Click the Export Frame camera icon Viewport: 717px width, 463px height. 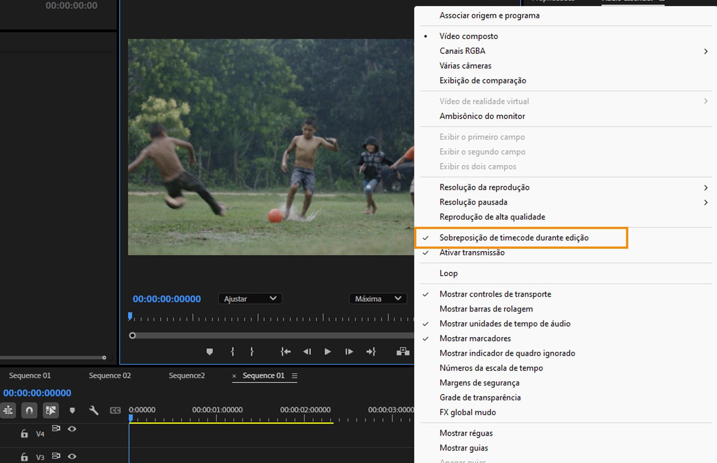click(x=402, y=352)
